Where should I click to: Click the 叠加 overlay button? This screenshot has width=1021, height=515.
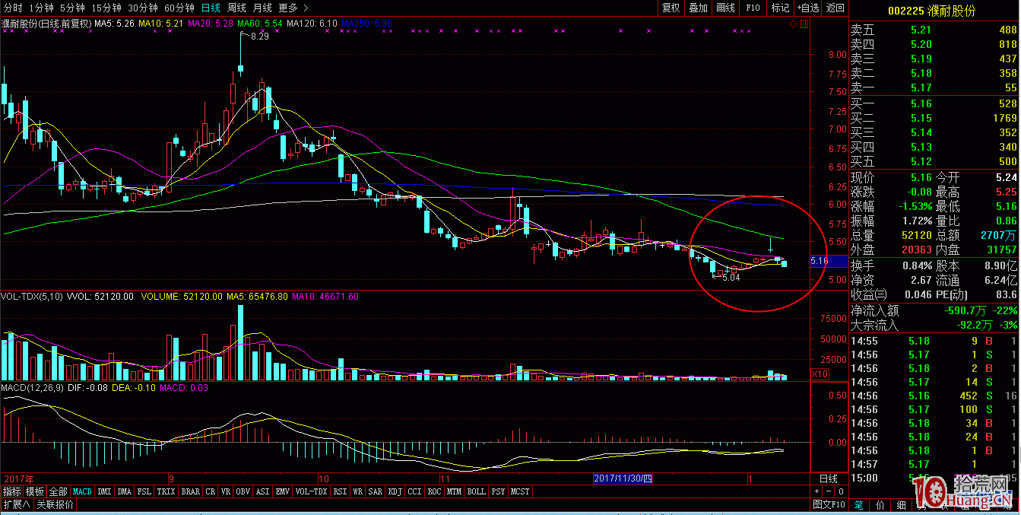point(698,8)
